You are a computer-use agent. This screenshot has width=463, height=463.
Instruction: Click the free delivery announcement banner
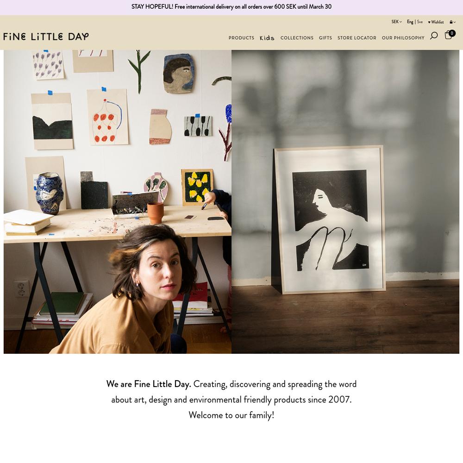coord(231,7)
